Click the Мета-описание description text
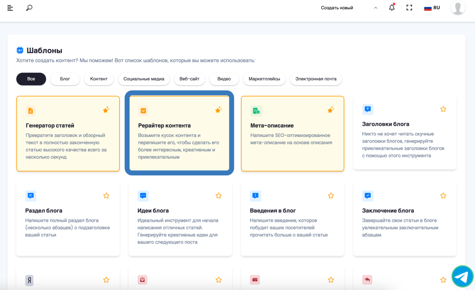Image resolution: width=475 pixels, height=290 pixels. (291, 139)
